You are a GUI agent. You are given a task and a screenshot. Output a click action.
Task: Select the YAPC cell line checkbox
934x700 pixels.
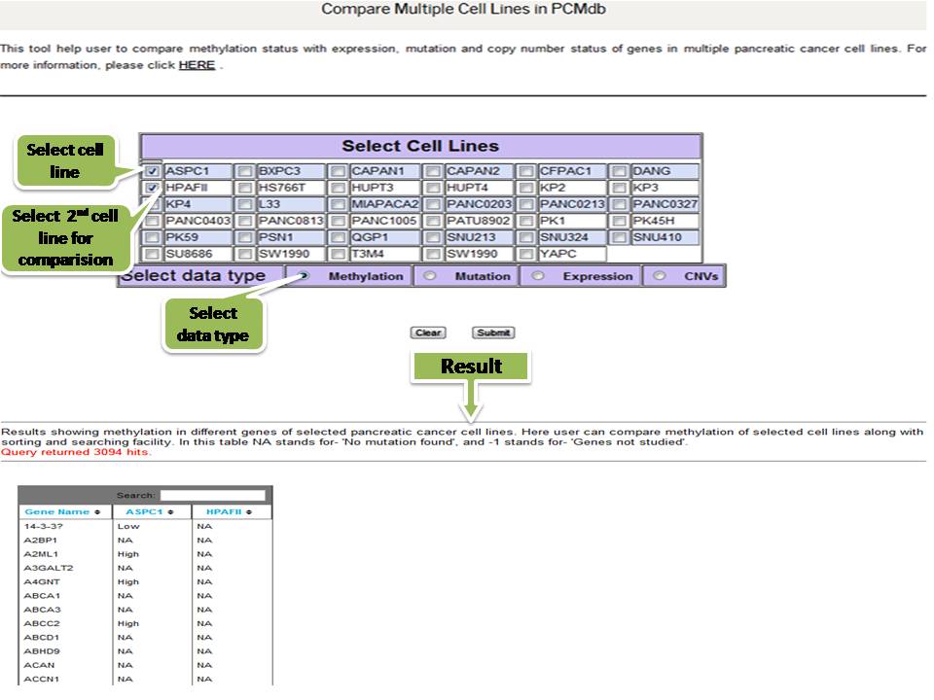tap(526, 255)
